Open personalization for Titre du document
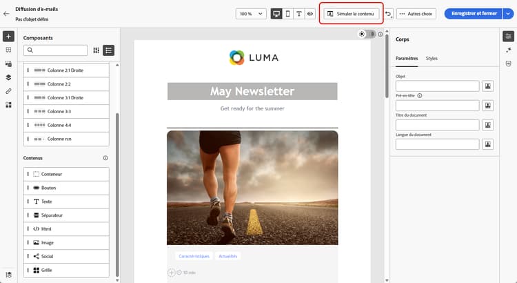 pyautogui.click(x=487, y=125)
